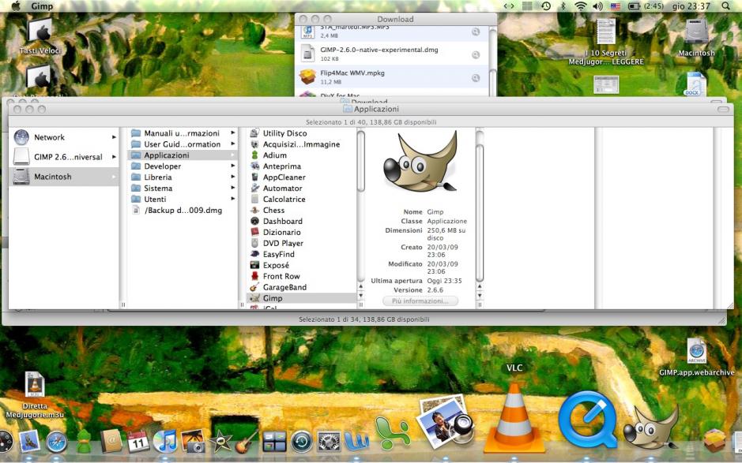Open QuickTime Player in the Dock

(587, 420)
